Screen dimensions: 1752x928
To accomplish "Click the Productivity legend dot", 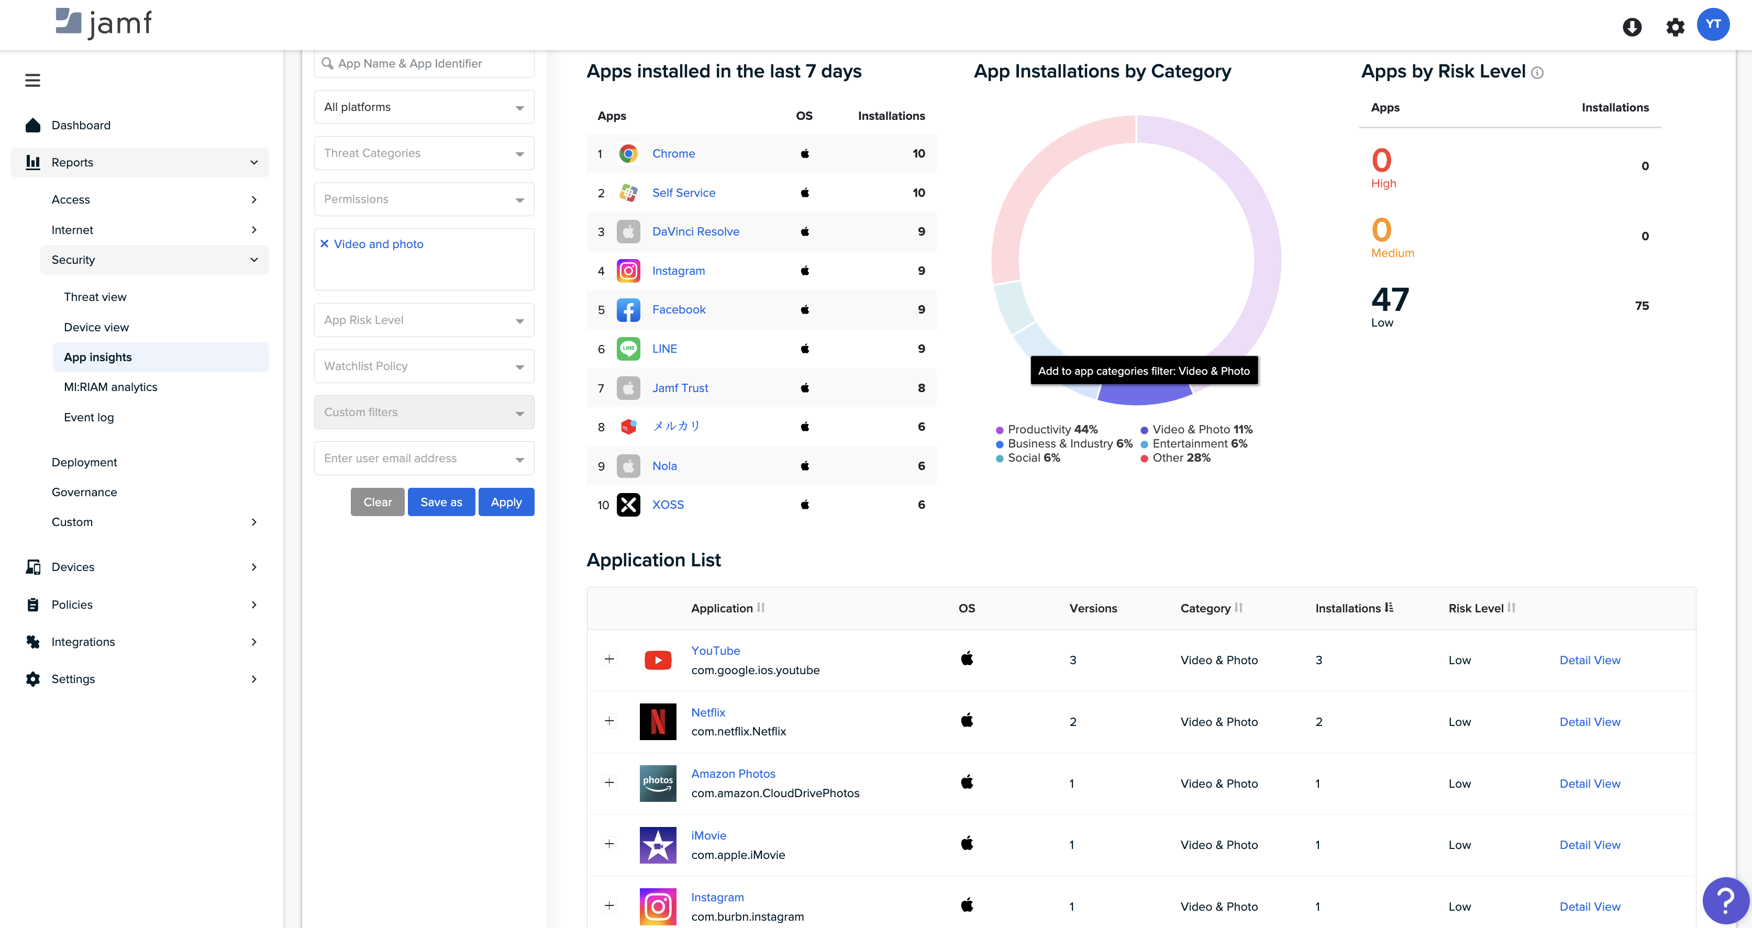I will [1000, 430].
